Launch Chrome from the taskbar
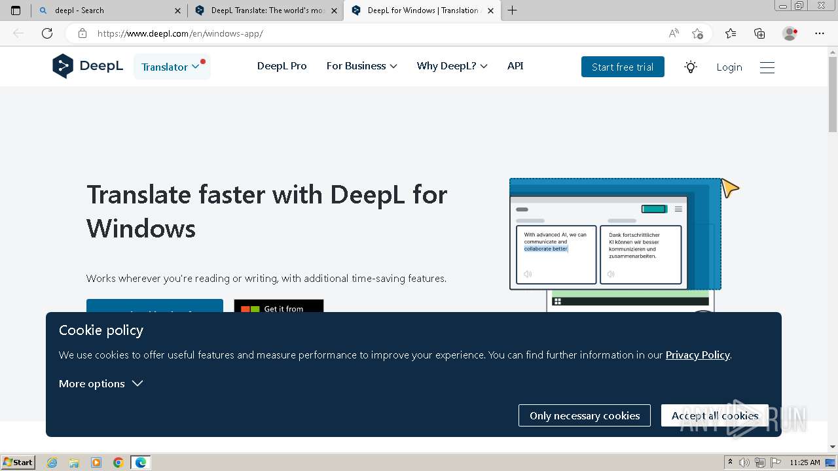The image size is (838, 471). pyautogui.click(x=118, y=462)
